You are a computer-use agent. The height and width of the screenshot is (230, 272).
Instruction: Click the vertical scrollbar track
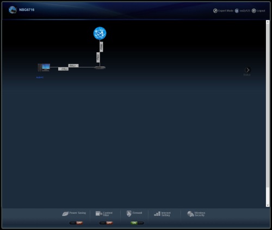pos(268,114)
